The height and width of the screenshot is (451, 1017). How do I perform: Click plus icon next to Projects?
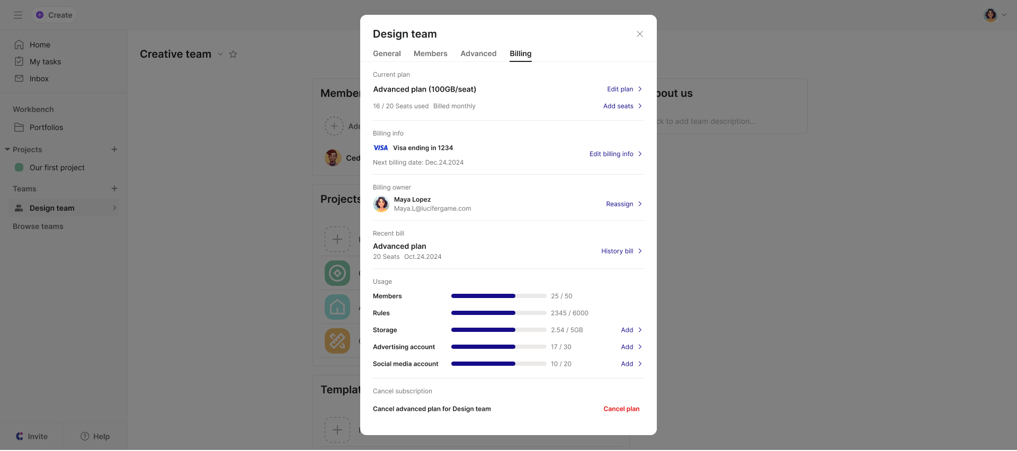point(114,149)
